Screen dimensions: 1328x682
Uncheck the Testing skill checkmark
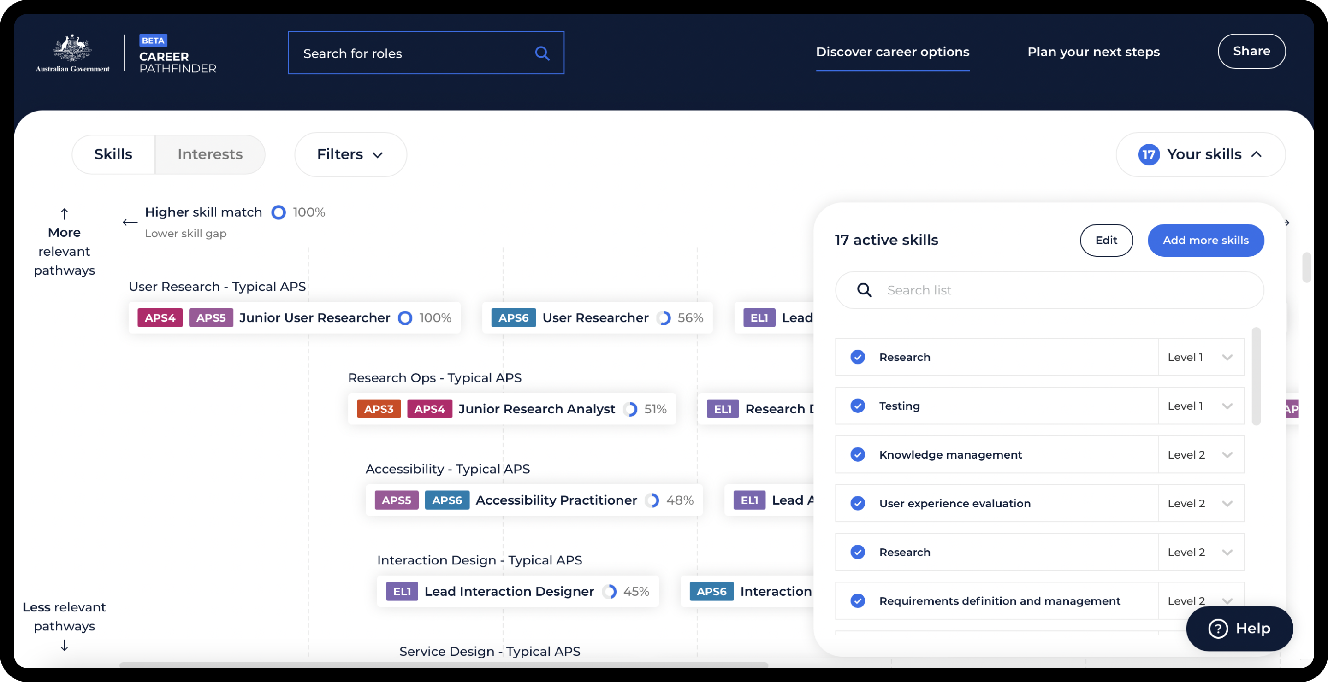point(857,406)
